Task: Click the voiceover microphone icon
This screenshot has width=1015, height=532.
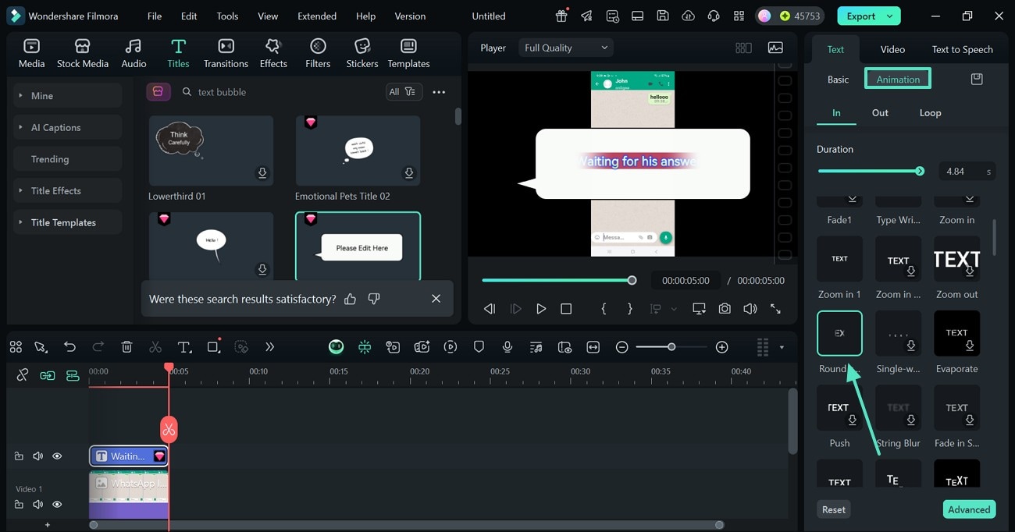Action: pos(507,347)
